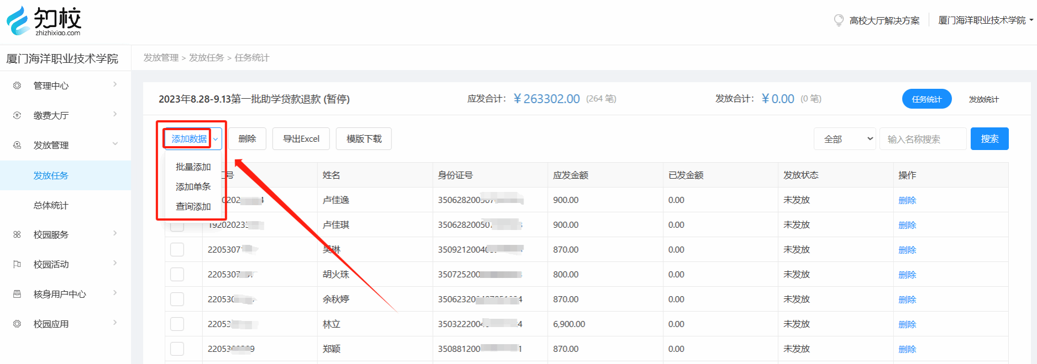This screenshot has width=1037, height=364.
Task: Click the 缴费大厅 sidebar icon
Action: [17, 115]
